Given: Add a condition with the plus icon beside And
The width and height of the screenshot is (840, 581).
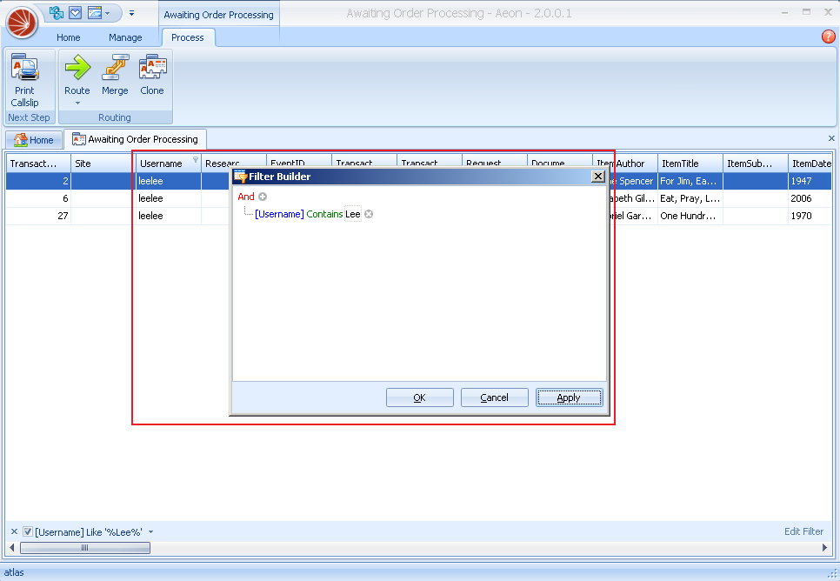Looking at the screenshot, I should point(263,197).
